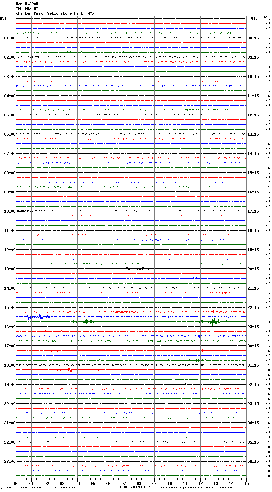Click the 21:00 MST hour label

pos(10,423)
